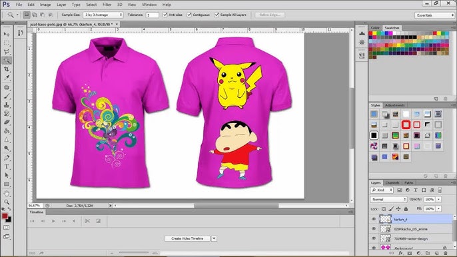The image size is (457, 257).
Task: Select the Eyedropper tool
Action: pos(7,78)
